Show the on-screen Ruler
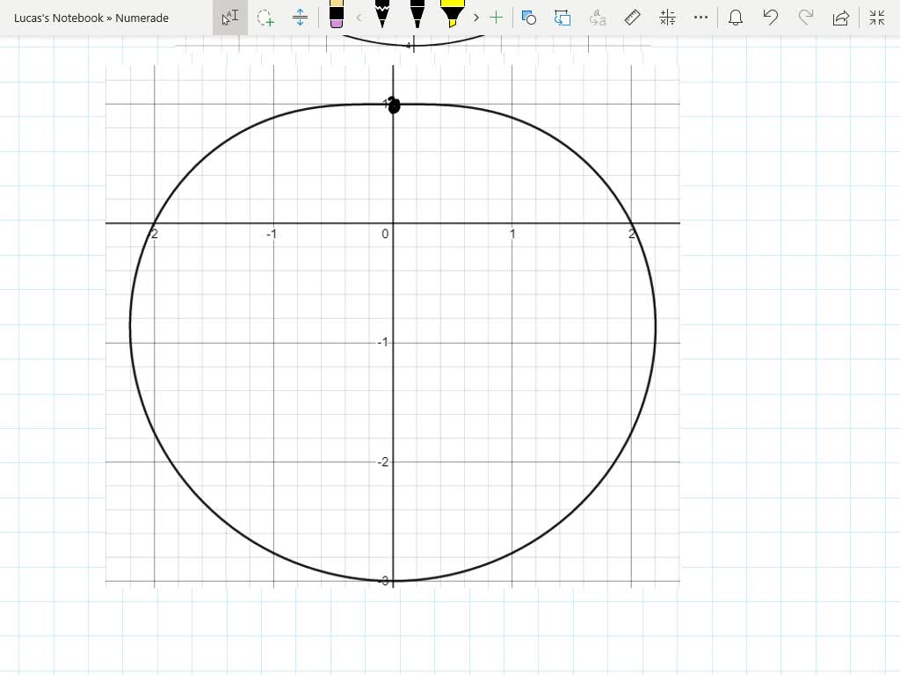The image size is (900, 675). [x=632, y=18]
